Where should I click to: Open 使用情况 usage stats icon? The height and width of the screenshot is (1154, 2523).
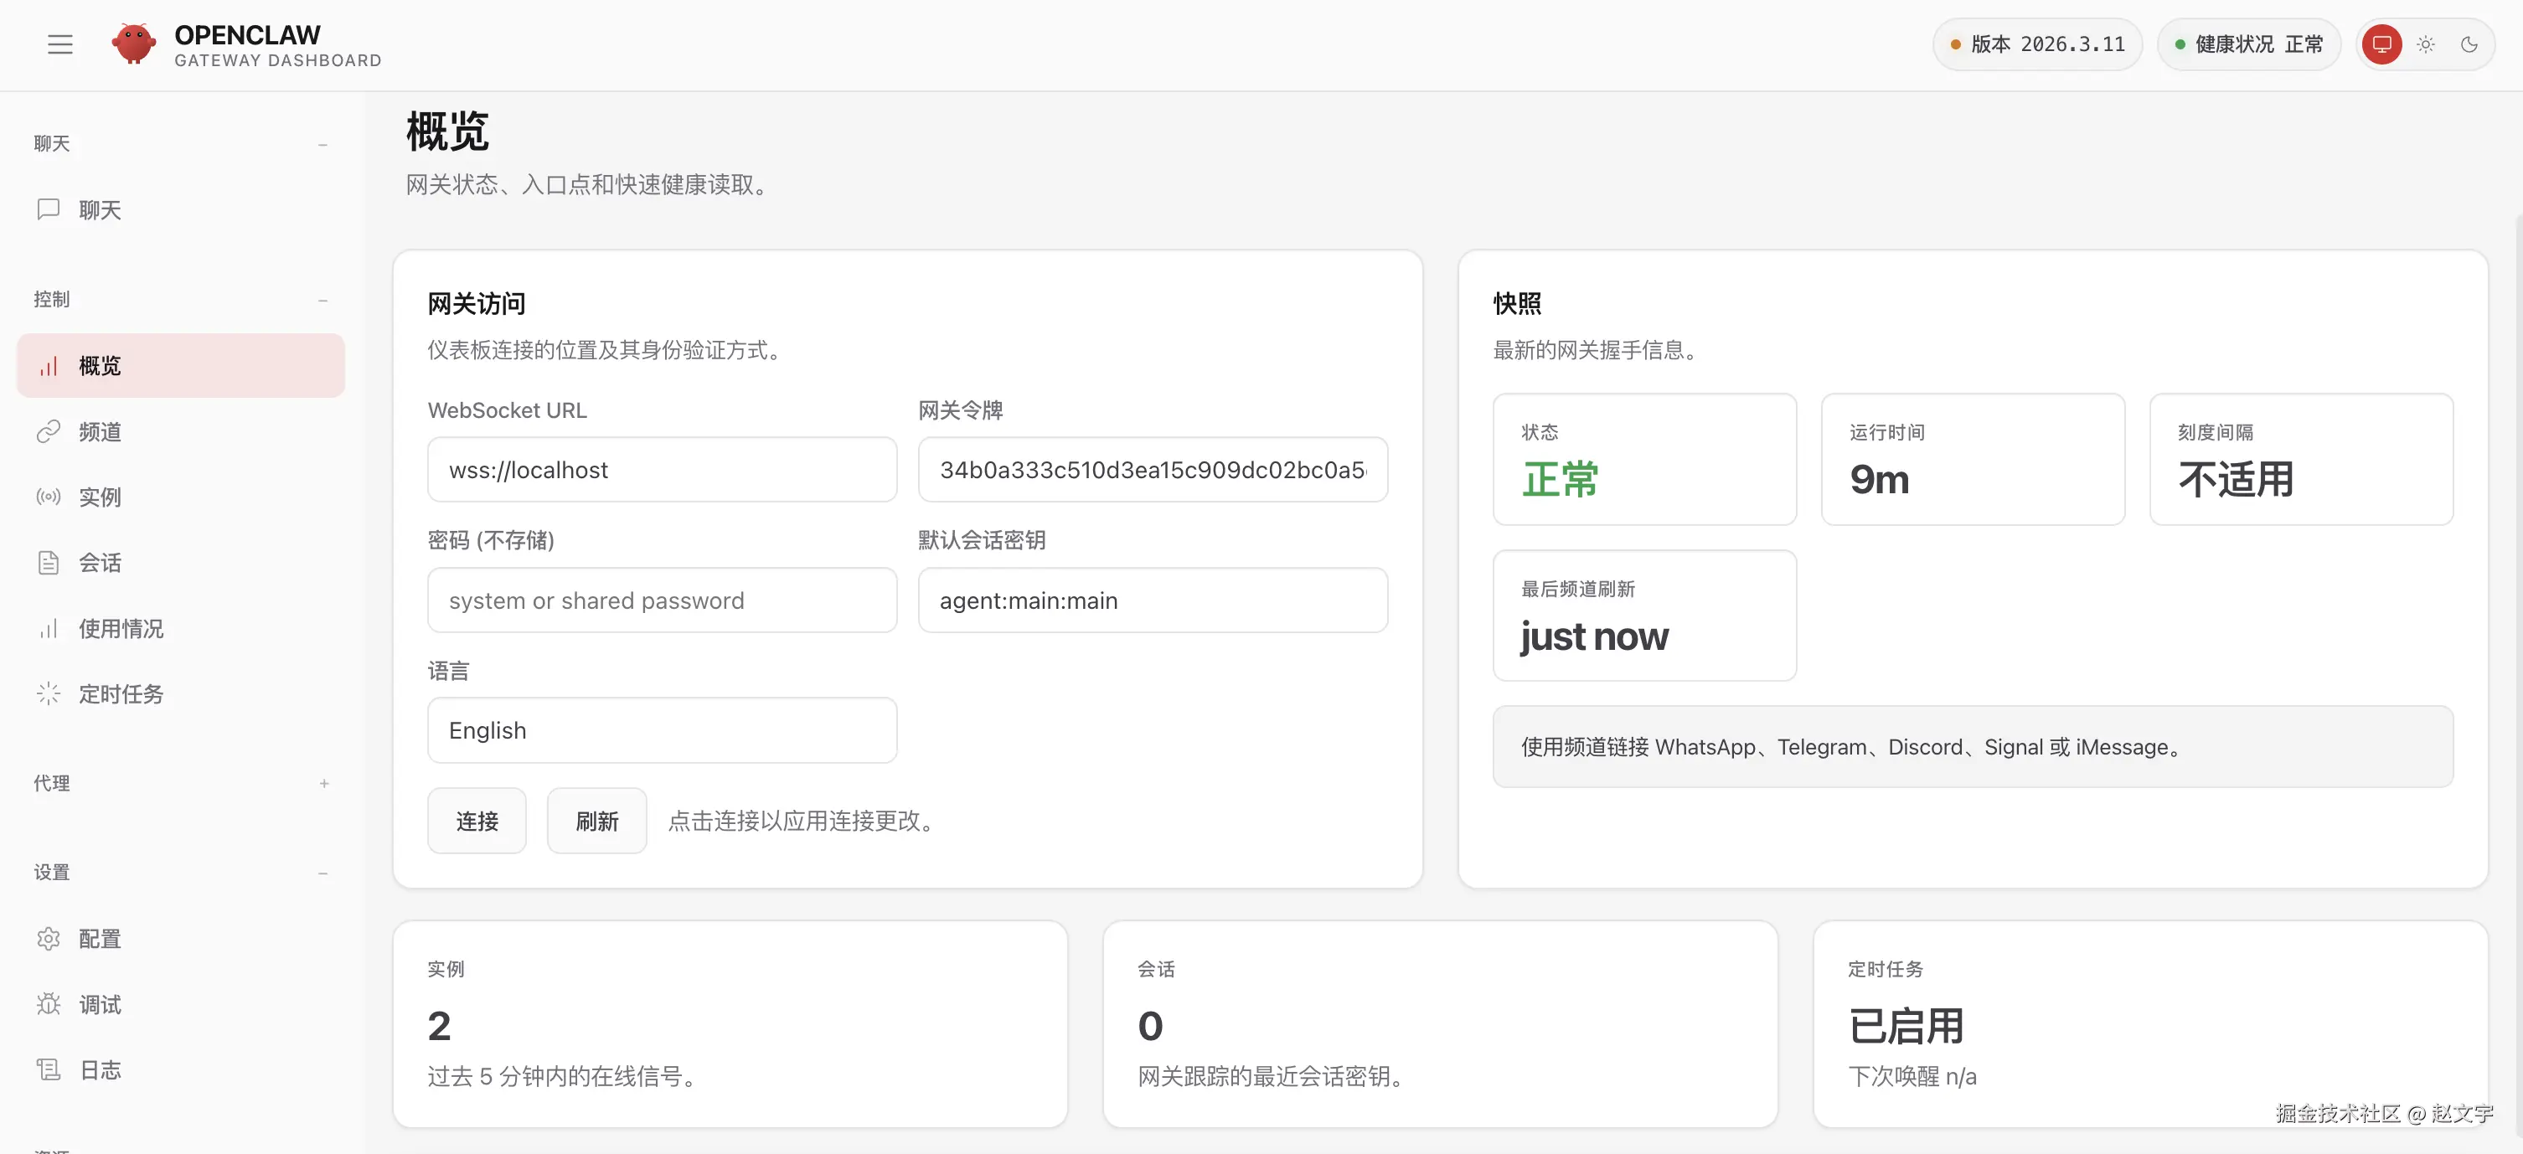click(x=49, y=628)
